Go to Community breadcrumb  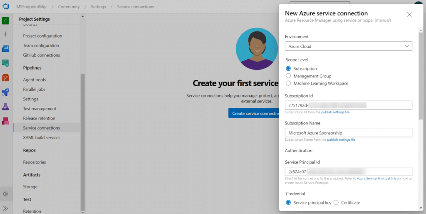pyautogui.click(x=69, y=7)
